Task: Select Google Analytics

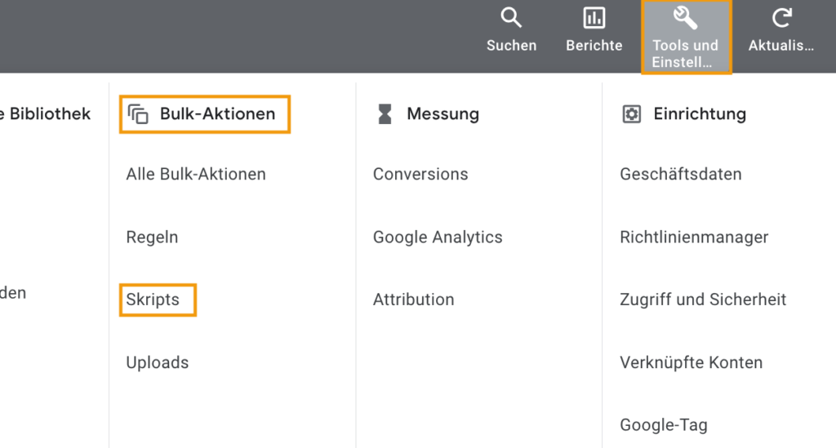Action: (x=438, y=237)
